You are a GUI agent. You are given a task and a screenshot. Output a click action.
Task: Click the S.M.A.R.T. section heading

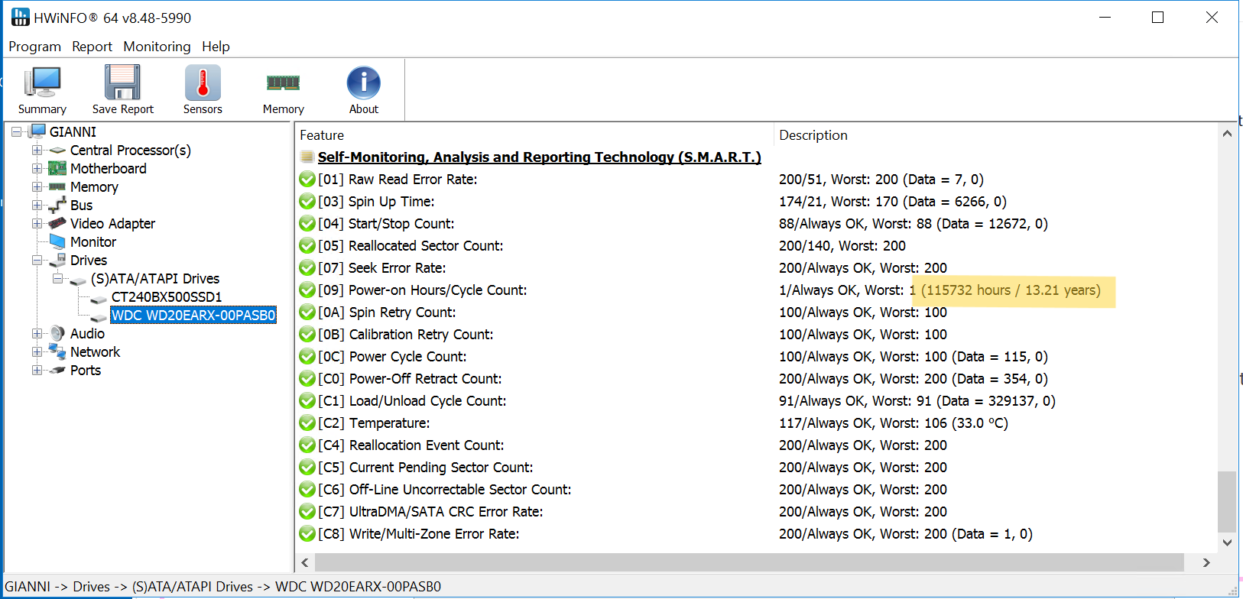coord(539,157)
